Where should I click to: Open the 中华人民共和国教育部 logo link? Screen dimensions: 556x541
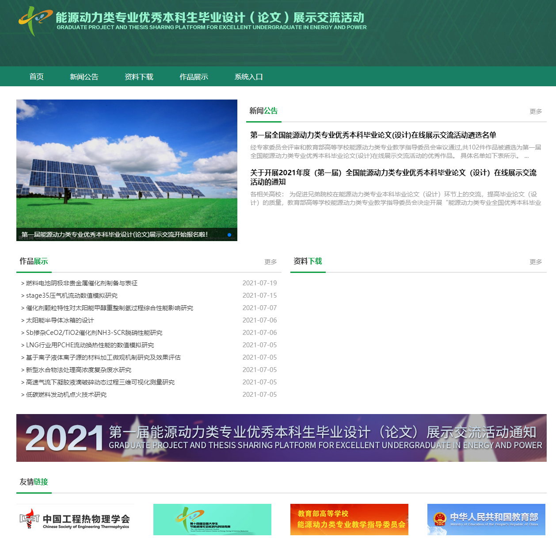coord(486,519)
